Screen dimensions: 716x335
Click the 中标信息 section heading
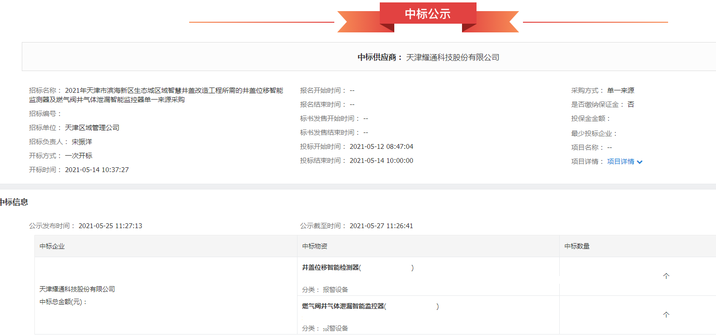click(14, 202)
